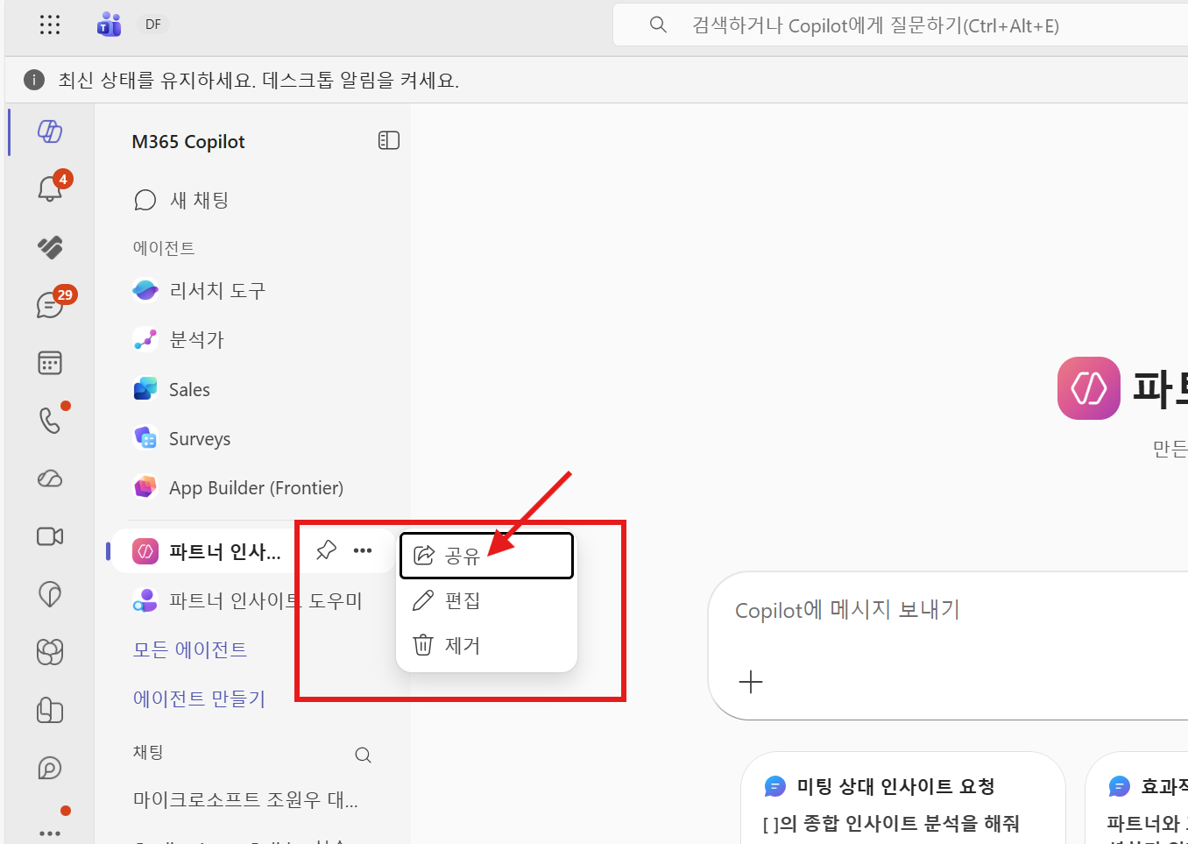This screenshot has width=1188, height=844.
Task: Open the Calendar app
Action: (x=50, y=363)
